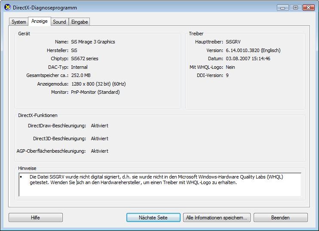Maximize the DirectX-Diagnoseprogramm window

pos(295,8)
